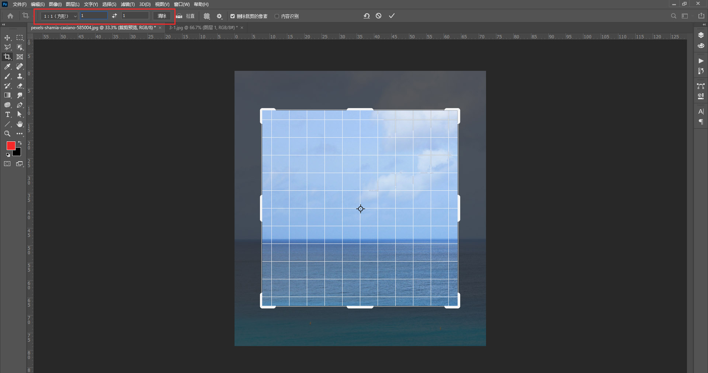The height and width of the screenshot is (373, 708).
Task: Toggle Quick Mask mode
Action: point(7,164)
